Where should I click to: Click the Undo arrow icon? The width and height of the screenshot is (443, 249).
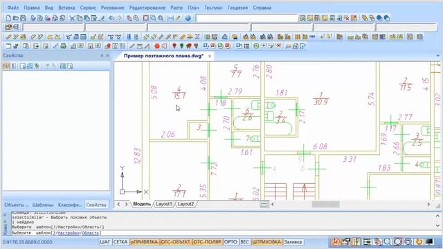click(111, 18)
